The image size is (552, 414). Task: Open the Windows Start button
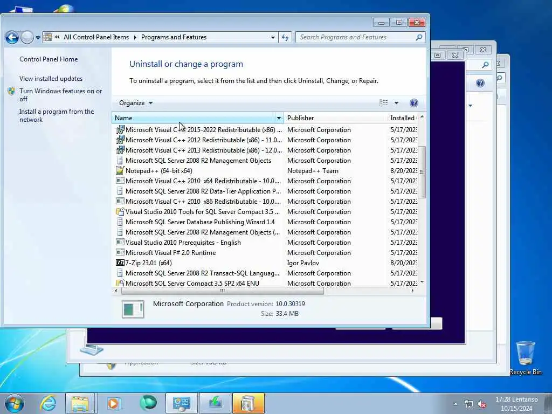click(x=15, y=403)
